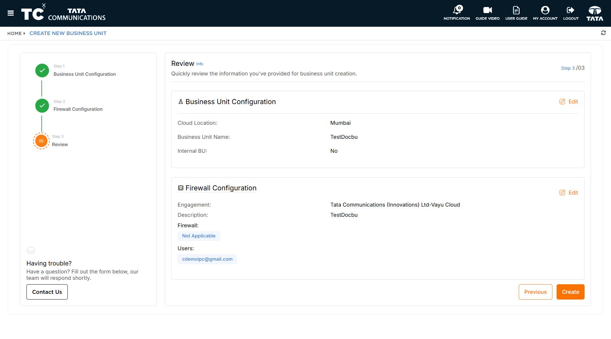Screen dimensions: 611x339
Task: Click the Contact Us button
Action: 47,292
